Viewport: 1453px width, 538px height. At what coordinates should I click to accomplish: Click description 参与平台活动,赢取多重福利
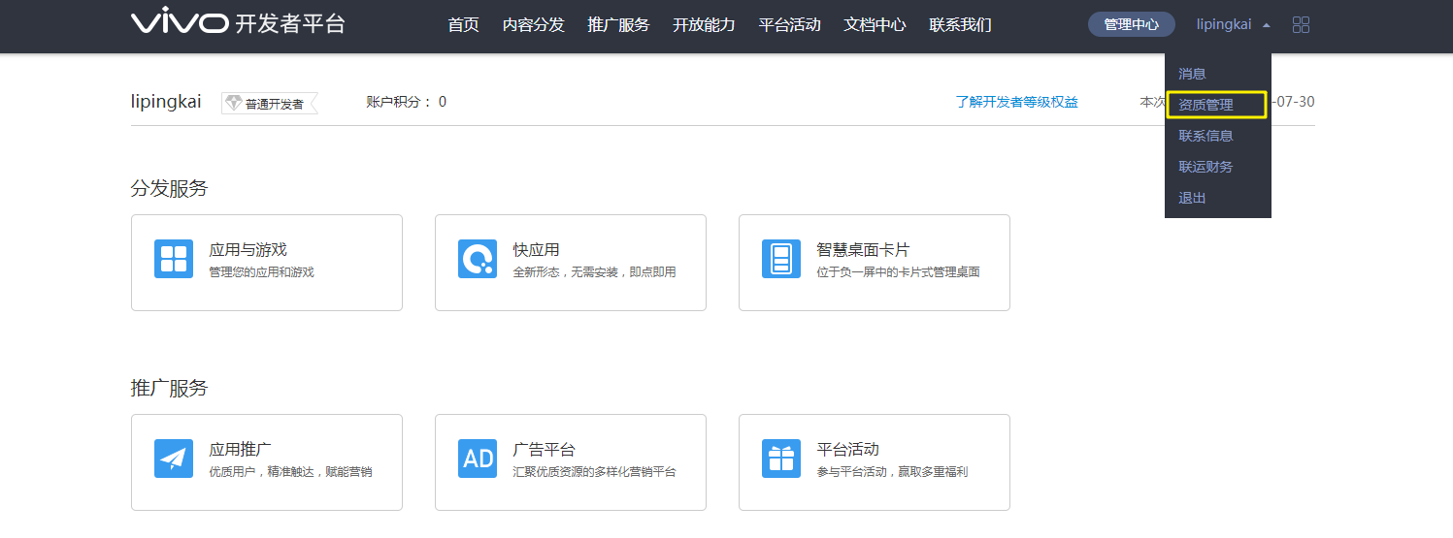pos(892,472)
